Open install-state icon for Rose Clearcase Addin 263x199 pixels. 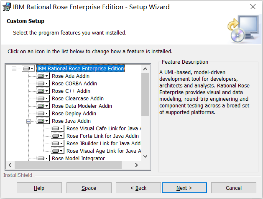pyautogui.click(x=43, y=99)
